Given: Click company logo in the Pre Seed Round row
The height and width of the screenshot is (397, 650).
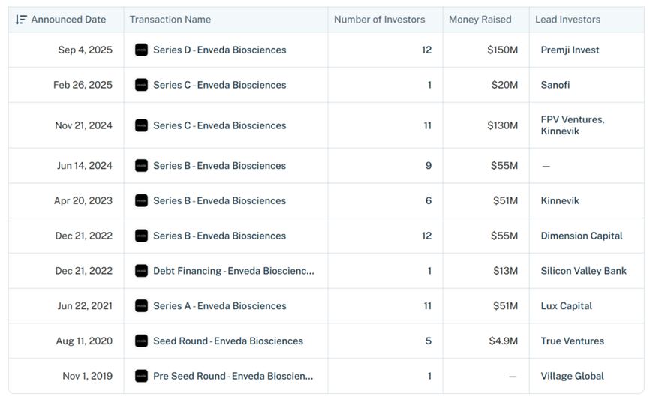Looking at the screenshot, I should coord(141,376).
